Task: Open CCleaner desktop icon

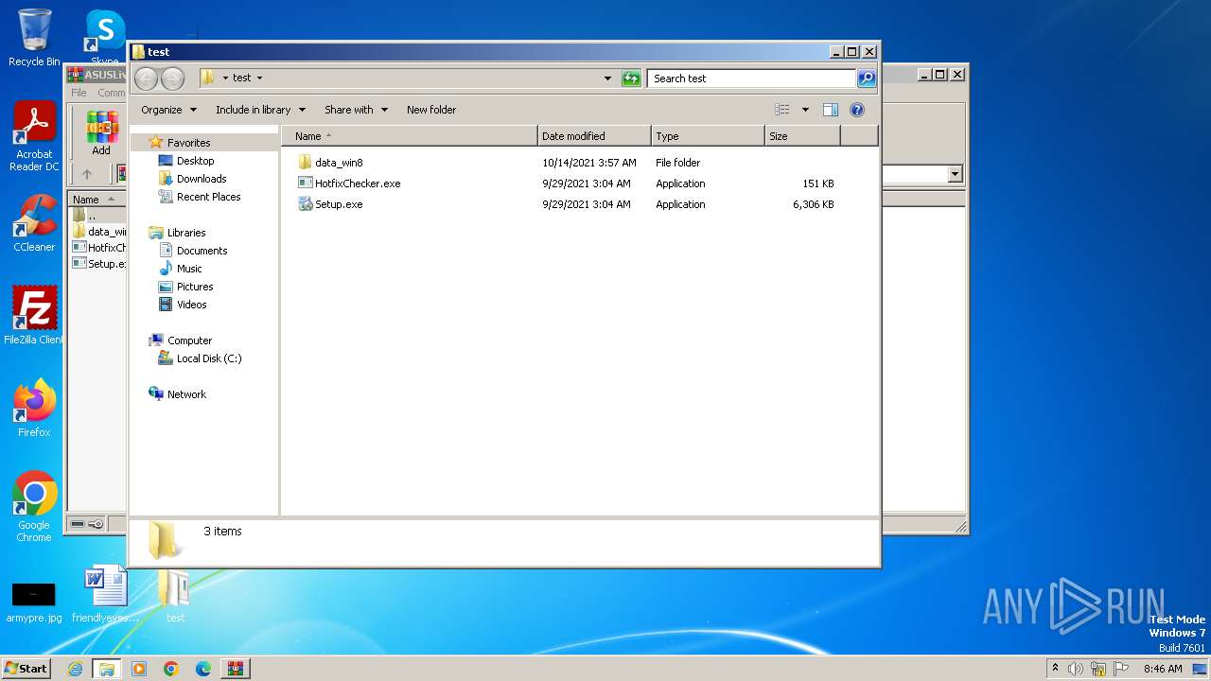Action: click(34, 223)
